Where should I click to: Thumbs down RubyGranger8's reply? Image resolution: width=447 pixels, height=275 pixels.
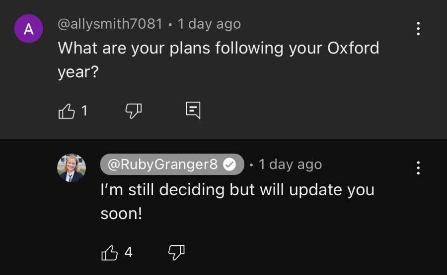176,253
